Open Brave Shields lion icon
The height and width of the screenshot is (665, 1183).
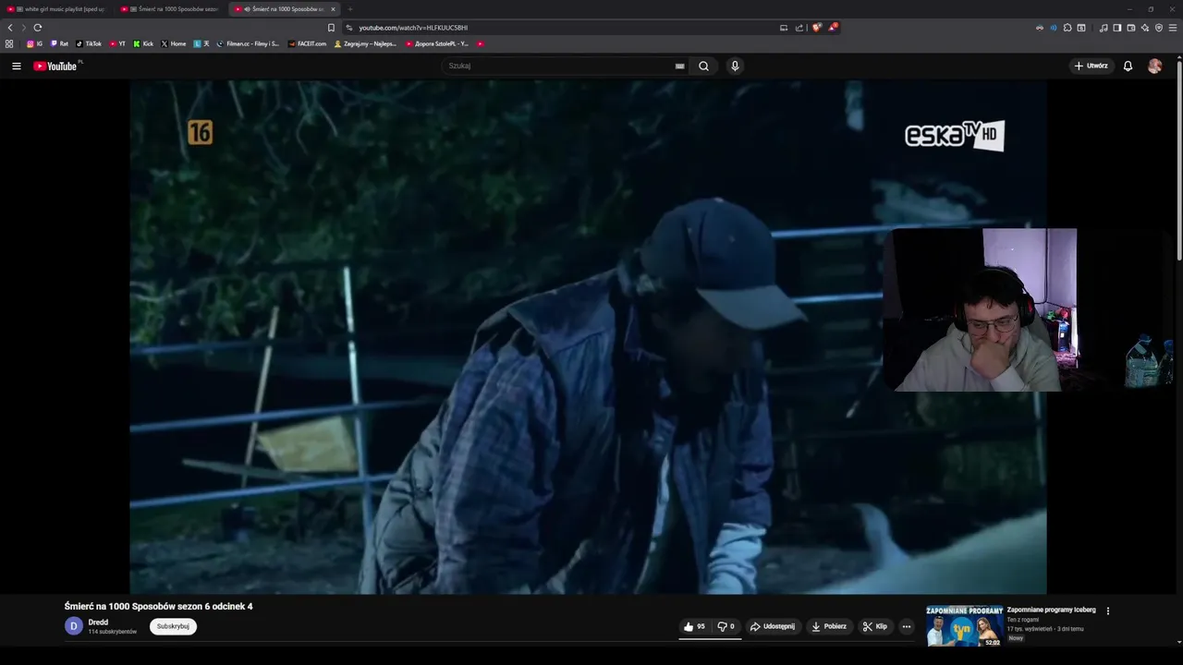coord(816,28)
